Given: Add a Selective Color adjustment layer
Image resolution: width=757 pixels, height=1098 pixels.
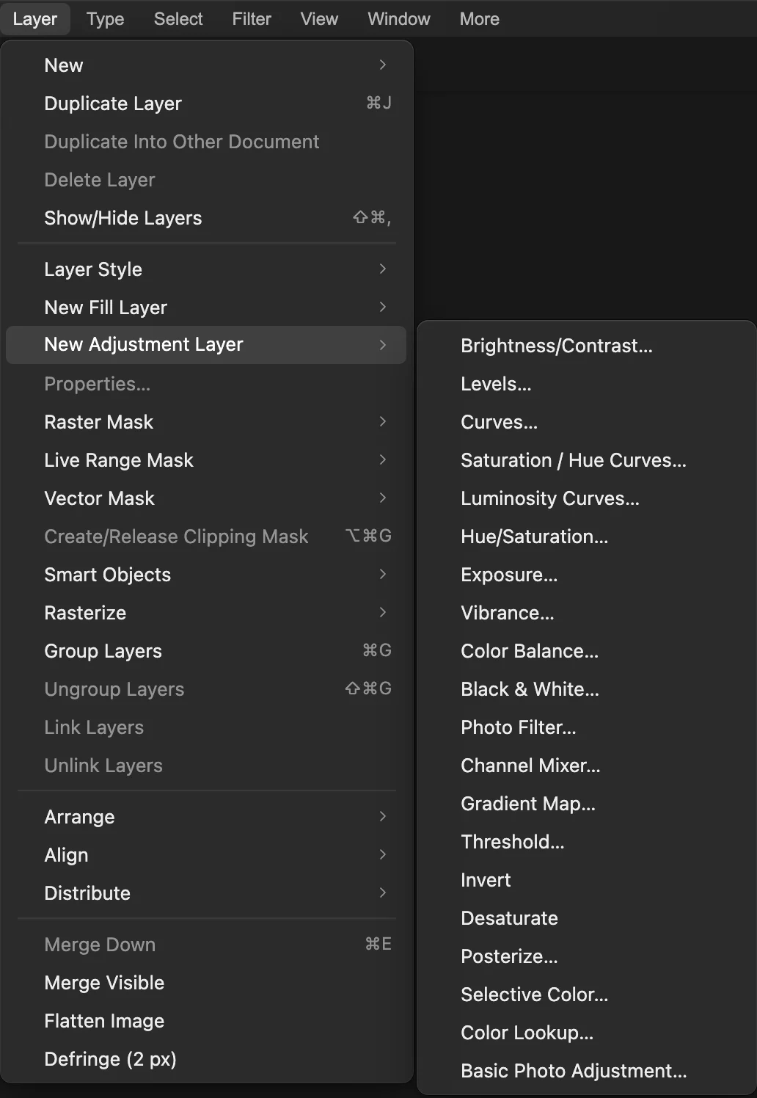Looking at the screenshot, I should point(587,995).
